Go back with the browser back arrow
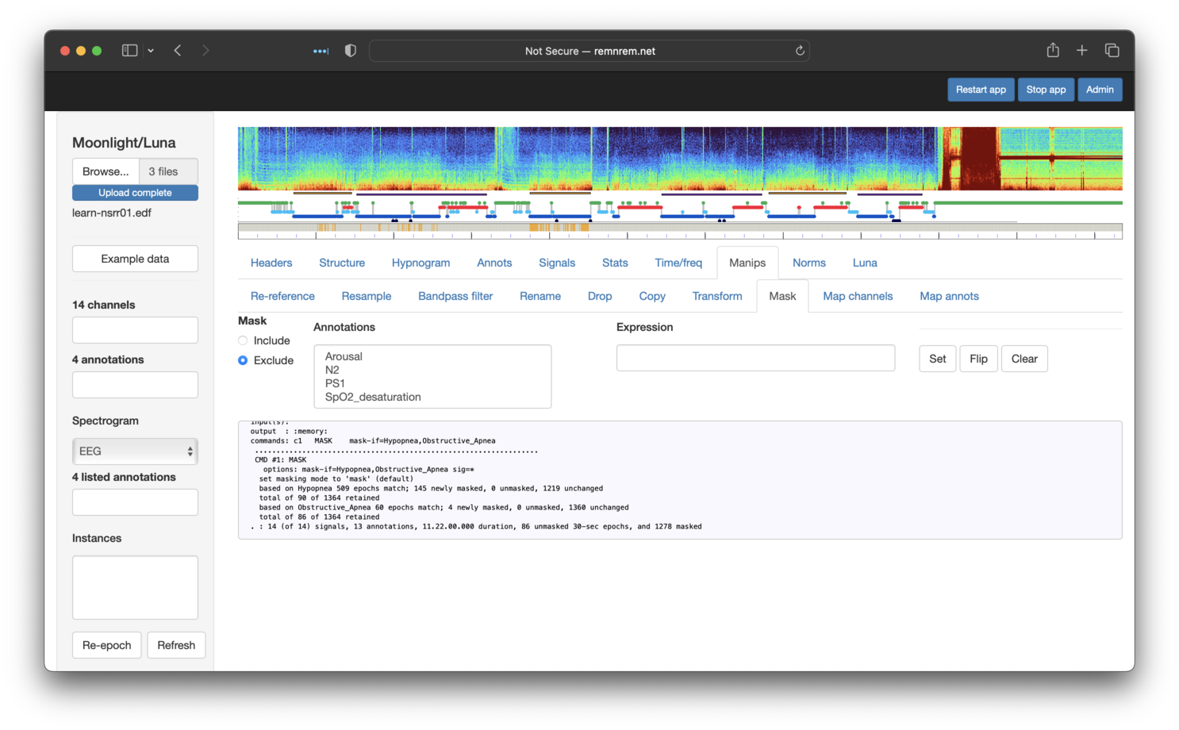1179x730 pixels. [x=178, y=51]
